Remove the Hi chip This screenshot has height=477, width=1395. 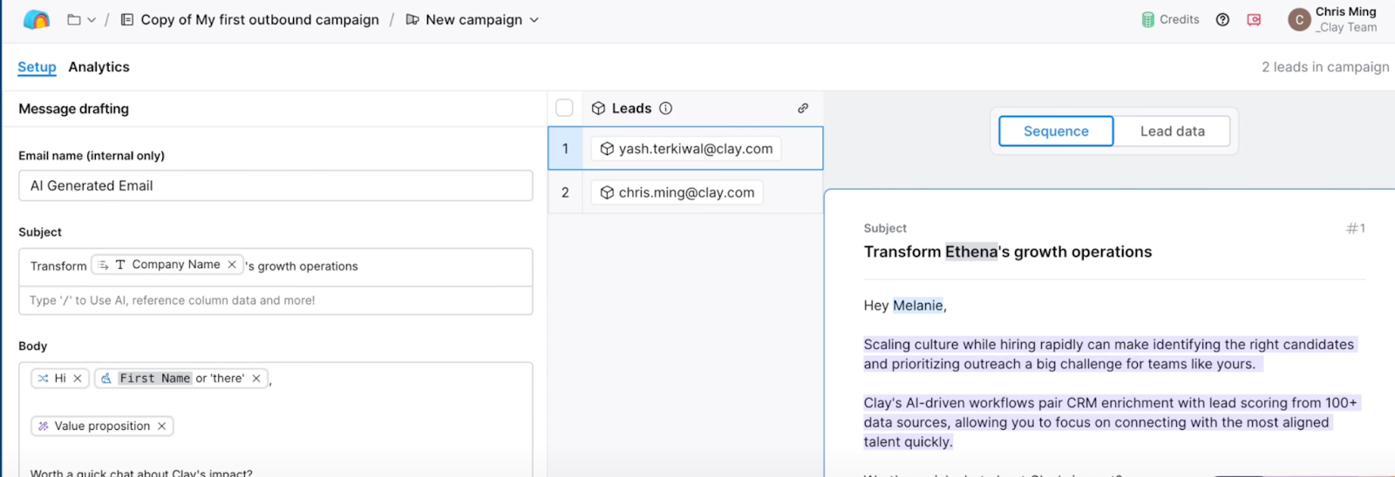pyautogui.click(x=78, y=379)
